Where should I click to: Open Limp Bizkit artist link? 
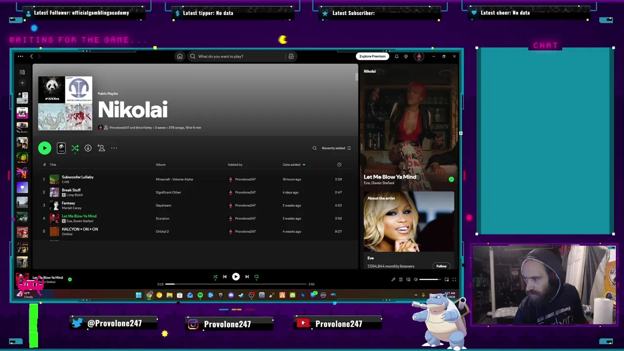coord(74,195)
